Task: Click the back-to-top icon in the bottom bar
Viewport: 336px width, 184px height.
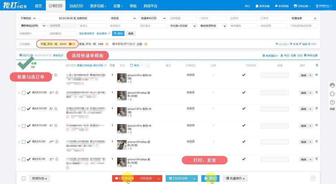Action: (313, 178)
